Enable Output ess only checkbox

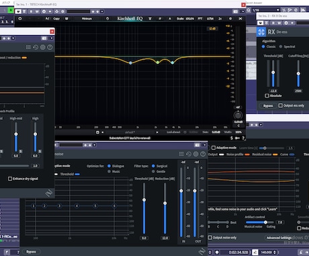pos(280,105)
